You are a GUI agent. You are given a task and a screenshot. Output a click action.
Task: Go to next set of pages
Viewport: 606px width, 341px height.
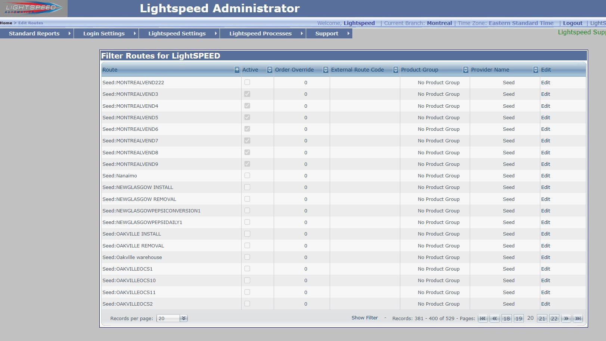pyautogui.click(x=566, y=318)
